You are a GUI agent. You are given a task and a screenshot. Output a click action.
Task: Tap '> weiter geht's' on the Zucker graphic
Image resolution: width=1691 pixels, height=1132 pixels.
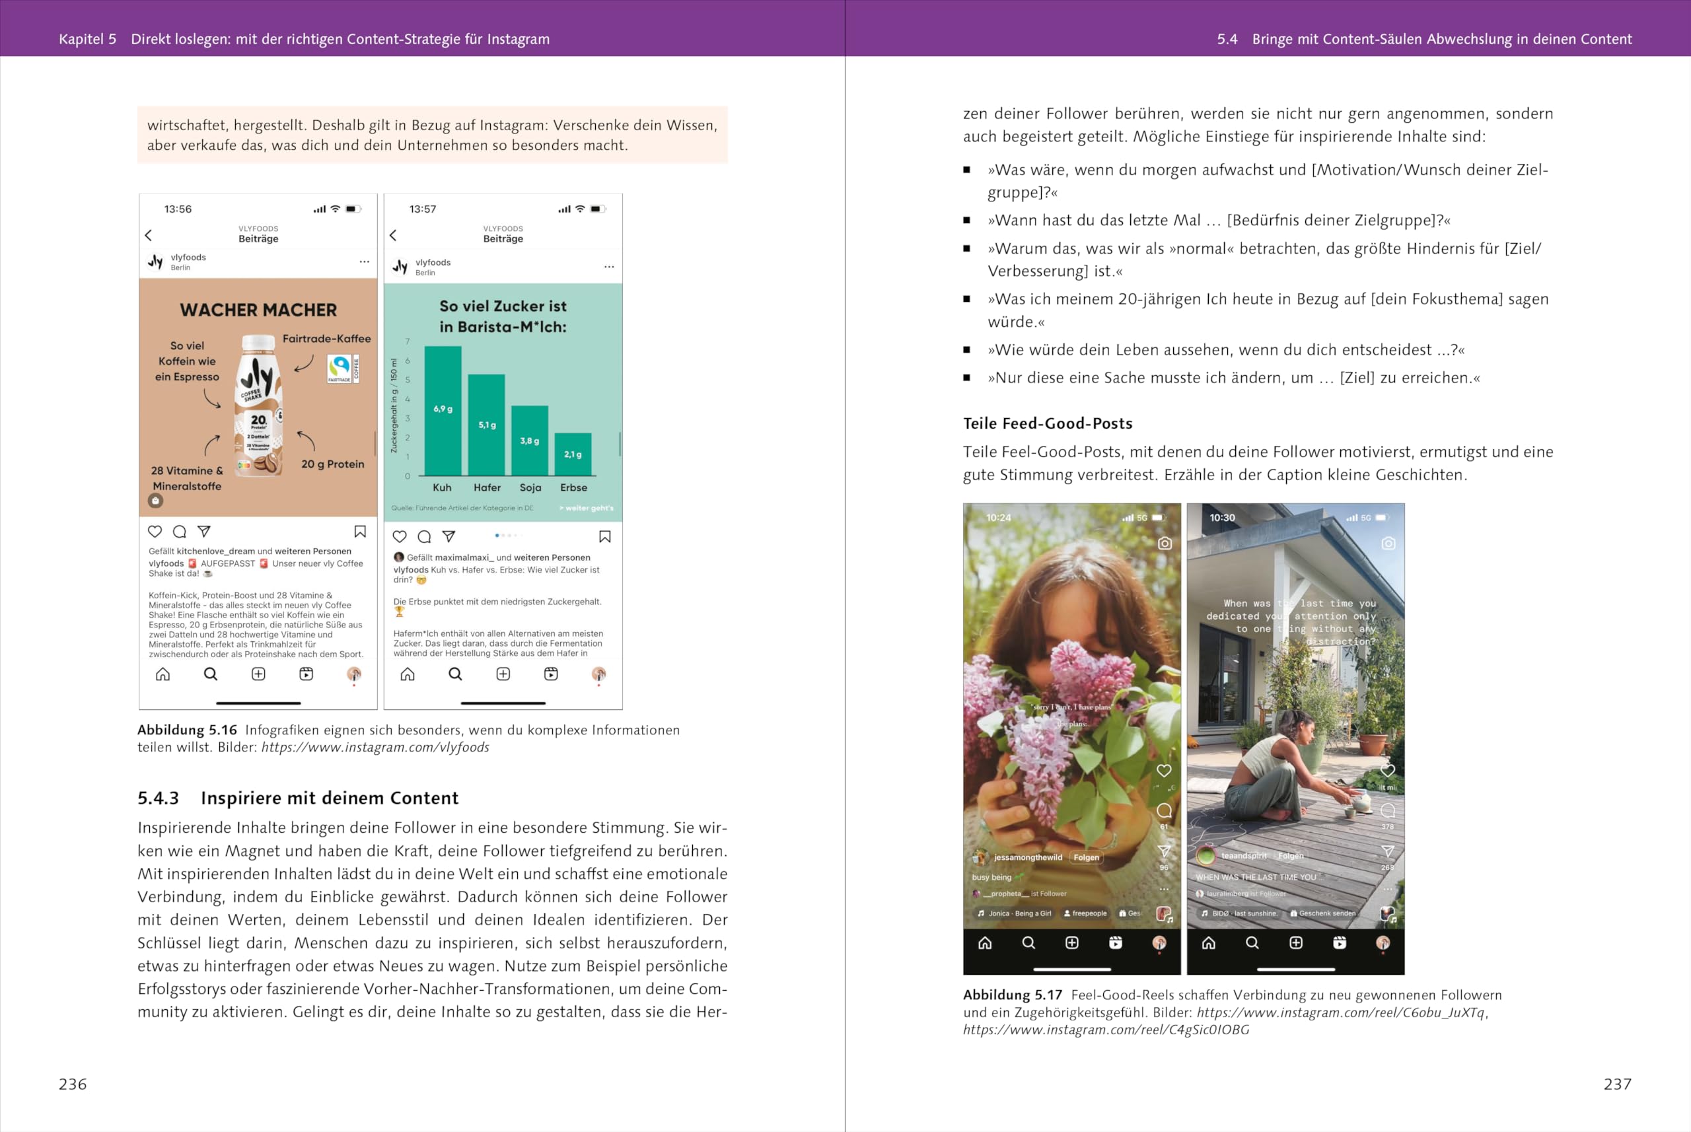click(587, 509)
